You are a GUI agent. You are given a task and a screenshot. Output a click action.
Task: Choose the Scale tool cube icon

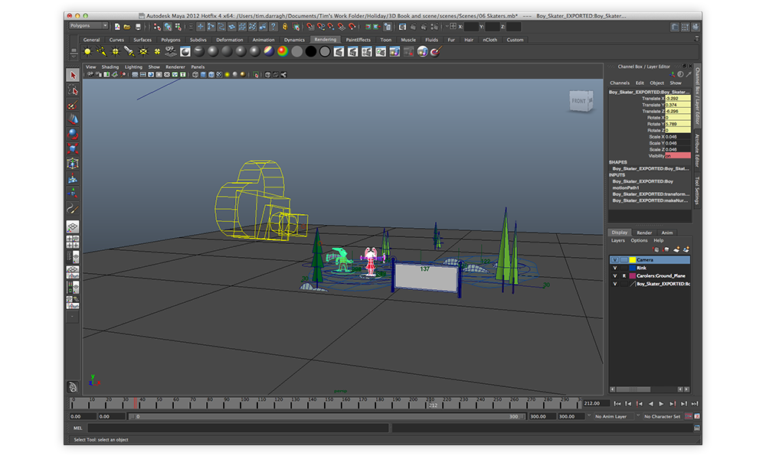(73, 148)
